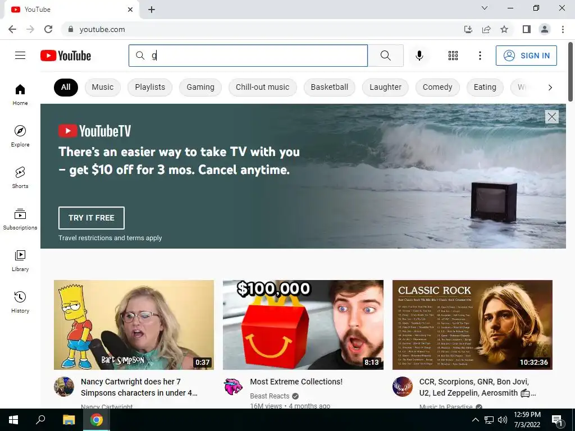Select the All filter chip
Image resolution: width=575 pixels, height=431 pixels.
[66, 87]
